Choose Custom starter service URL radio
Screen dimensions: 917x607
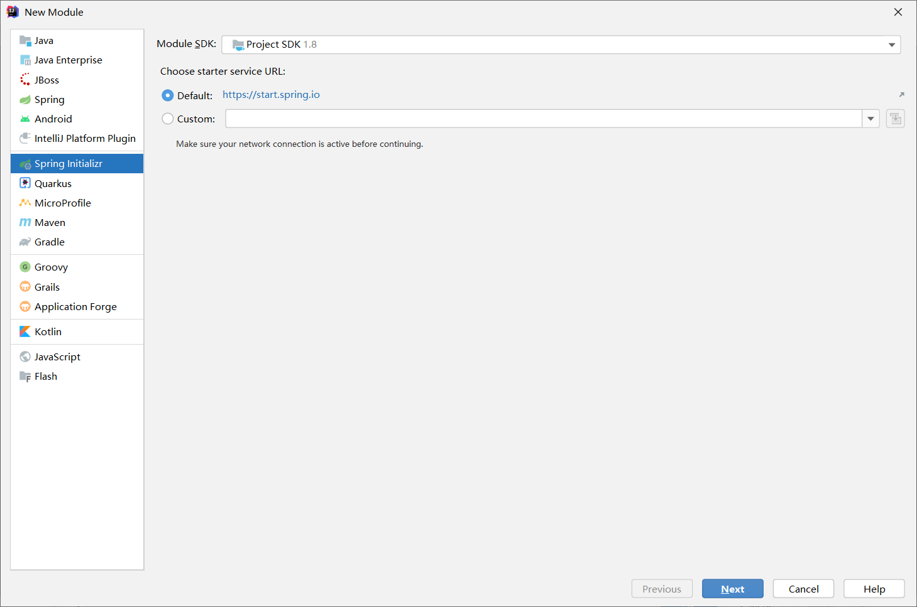coord(168,119)
